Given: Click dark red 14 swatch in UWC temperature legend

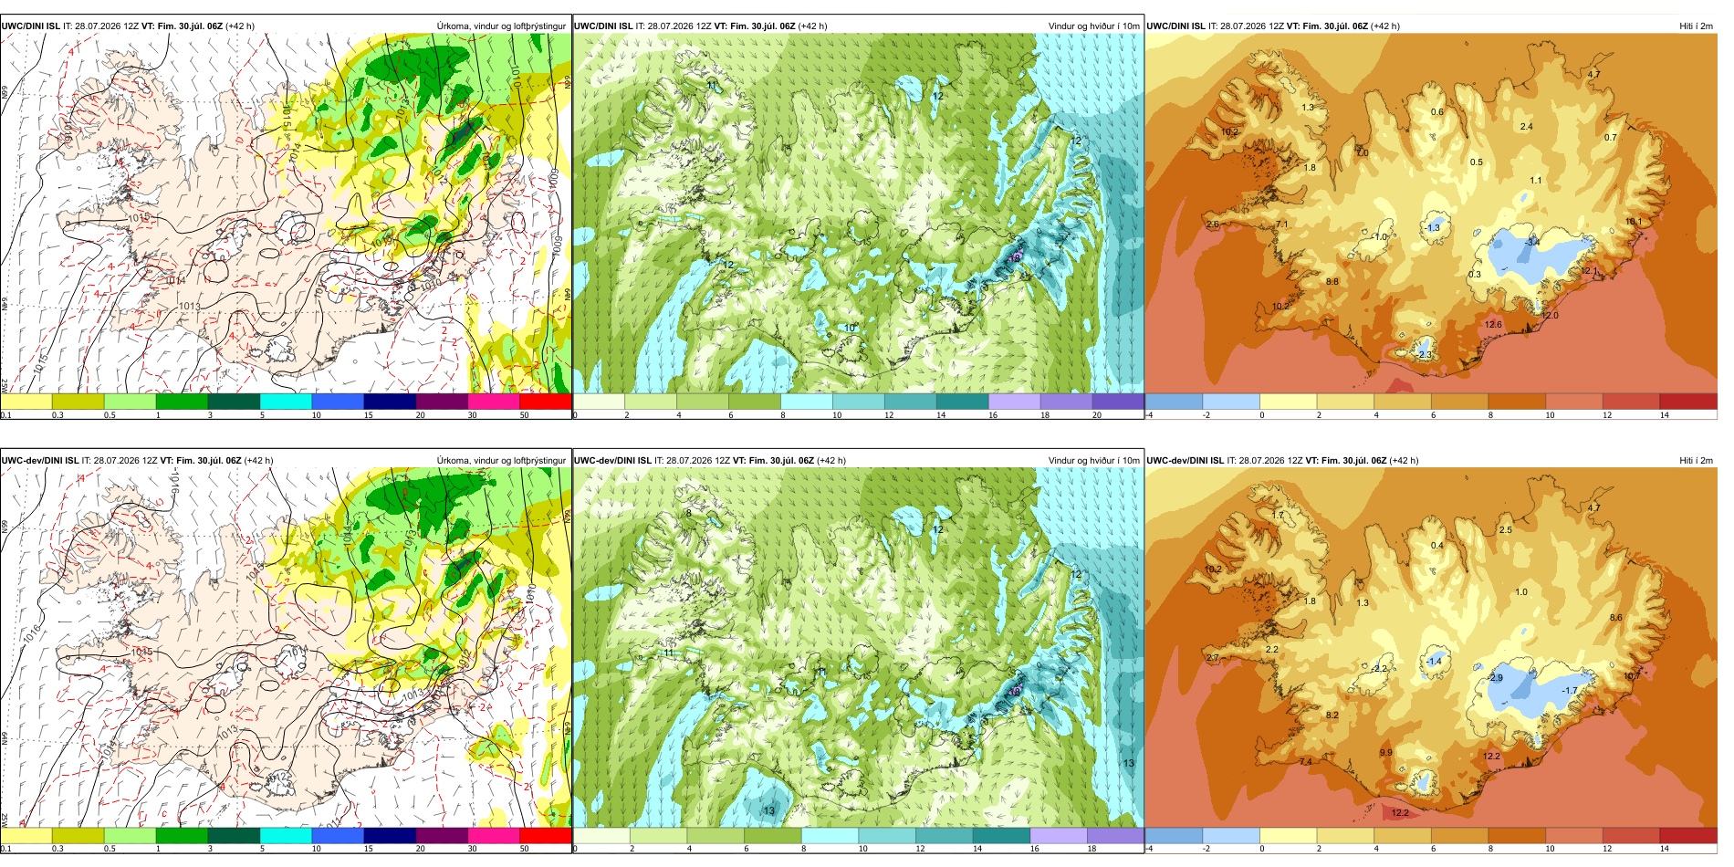Looking at the screenshot, I should pyautogui.click(x=1688, y=402).
